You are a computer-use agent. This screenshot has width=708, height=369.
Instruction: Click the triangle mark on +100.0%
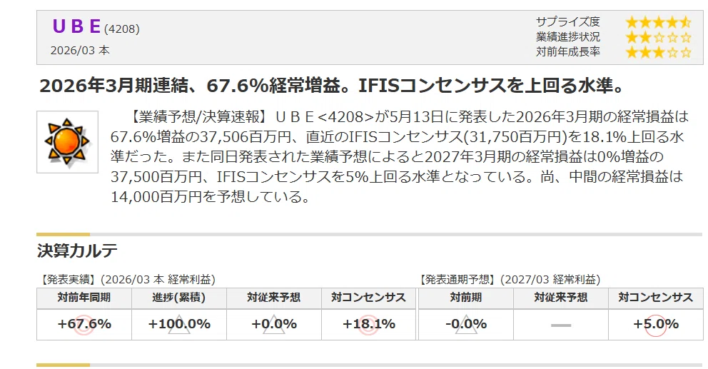(x=179, y=324)
